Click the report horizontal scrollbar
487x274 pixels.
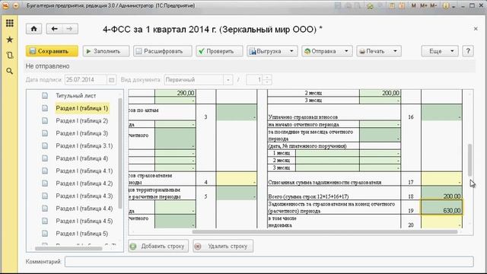(325, 231)
